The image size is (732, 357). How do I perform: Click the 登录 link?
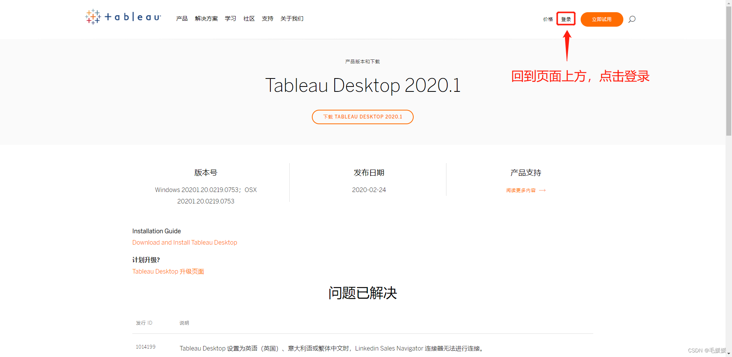[x=566, y=19]
